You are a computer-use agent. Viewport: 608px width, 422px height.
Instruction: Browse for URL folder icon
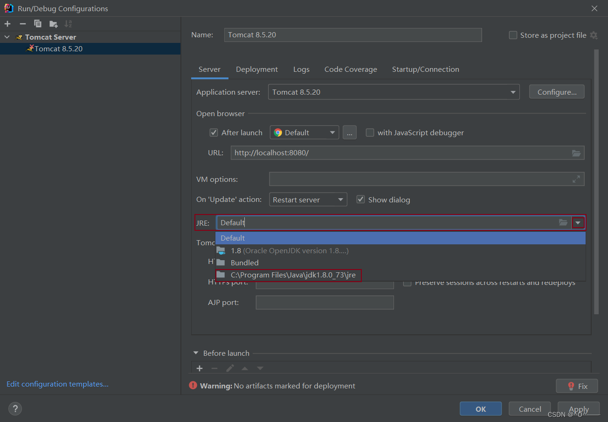576,153
